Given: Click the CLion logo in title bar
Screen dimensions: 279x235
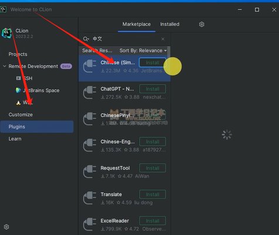Looking at the screenshot, I should (3, 9).
